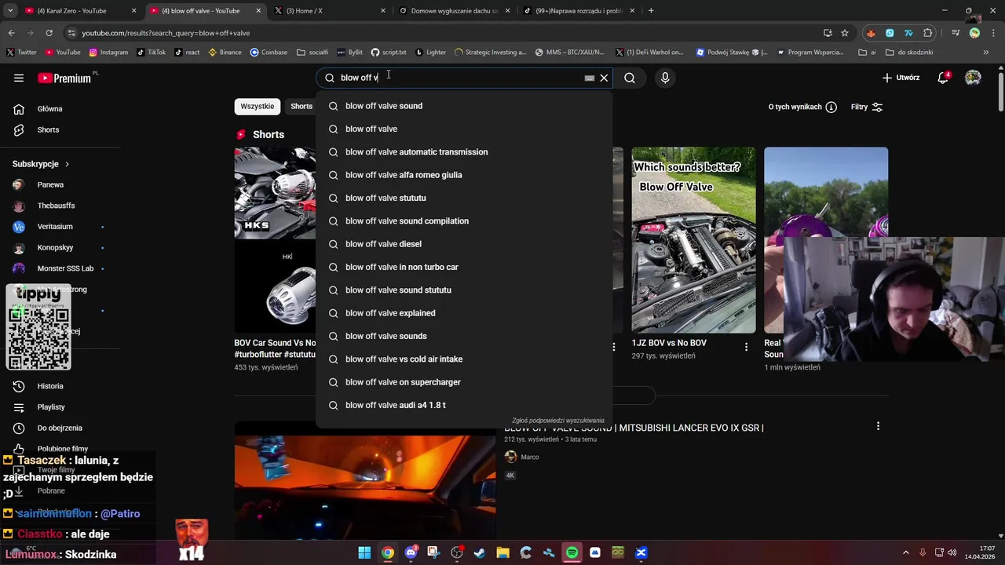Screen dimensions: 1005x565
Task: Clear the search box with the X
Action: pyautogui.click(x=604, y=78)
